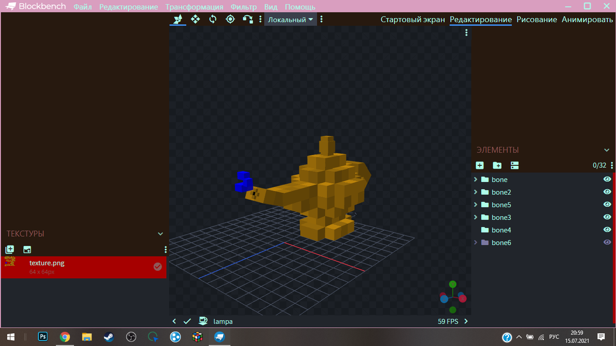Expand the bone group in outliner
This screenshot has width=616, height=346.
[x=475, y=179]
